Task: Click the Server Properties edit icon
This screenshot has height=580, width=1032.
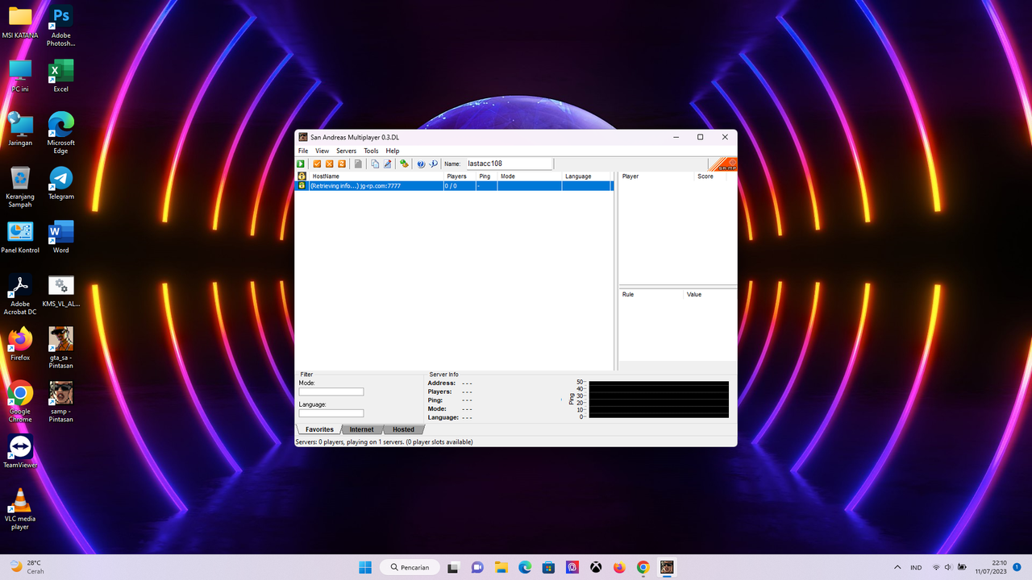Action: coord(387,164)
